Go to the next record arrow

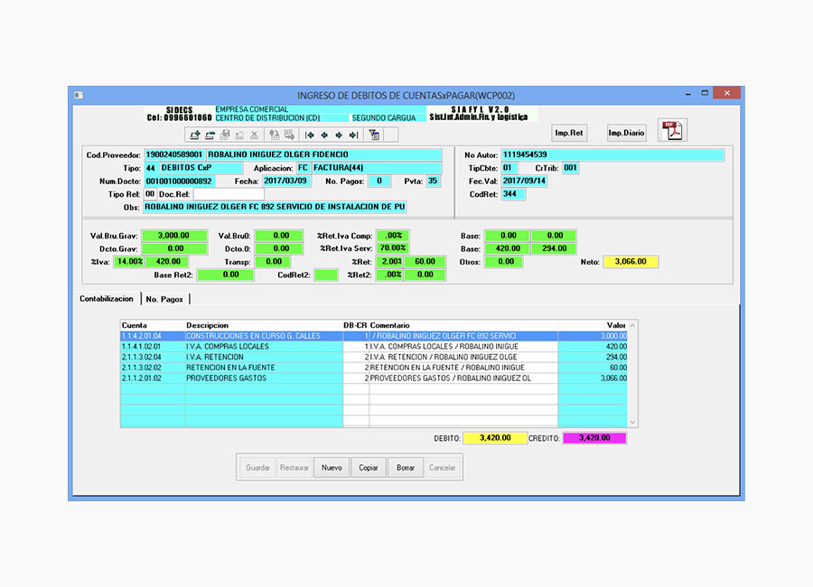tap(339, 135)
